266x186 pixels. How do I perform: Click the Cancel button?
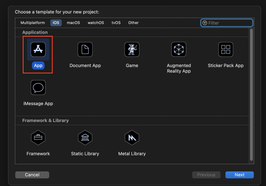click(x=32, y=175)
